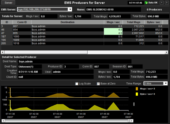Click totals Total Msgs value 4,930,693

point(119,16)
